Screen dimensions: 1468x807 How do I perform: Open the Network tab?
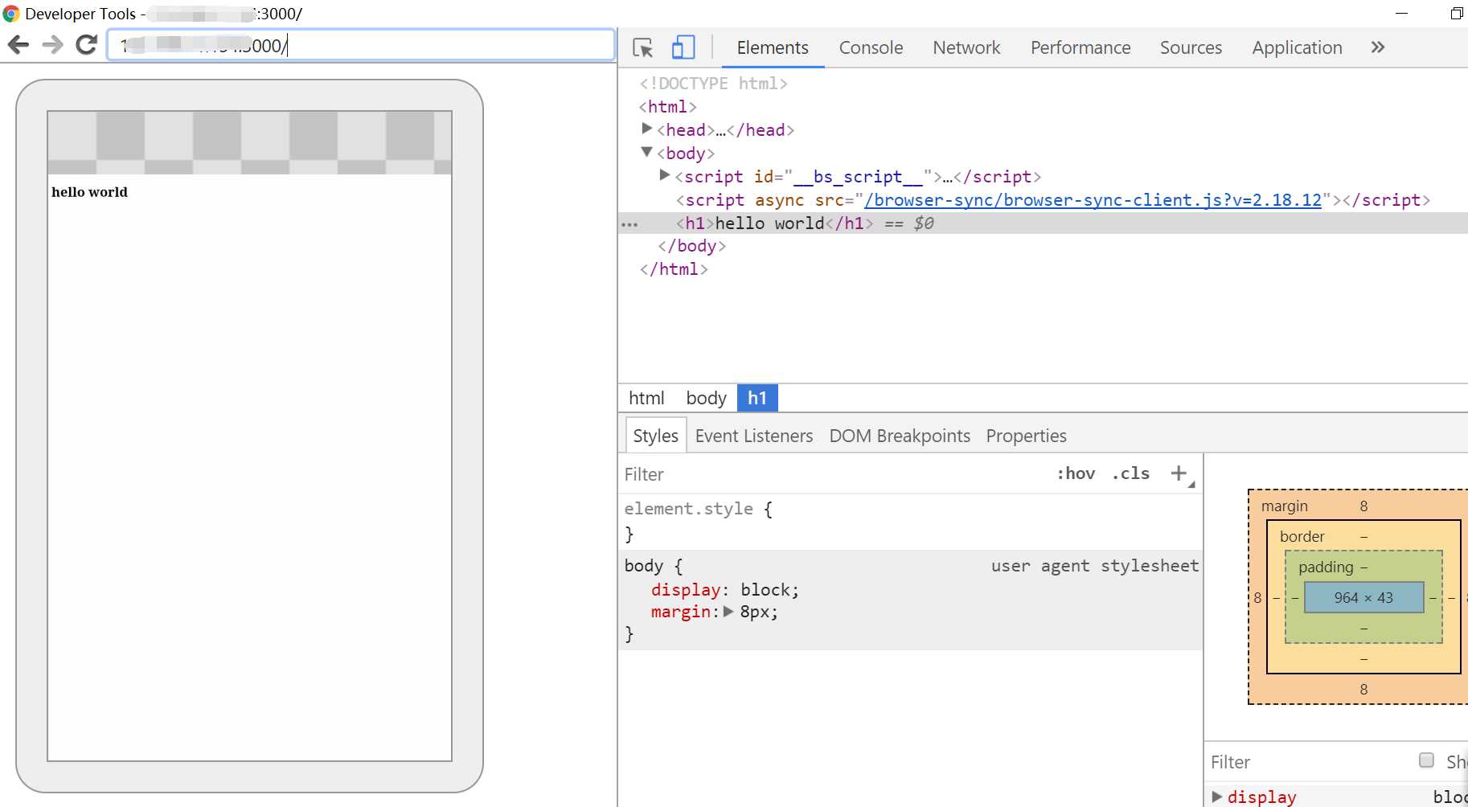click(x=966, y=48)
